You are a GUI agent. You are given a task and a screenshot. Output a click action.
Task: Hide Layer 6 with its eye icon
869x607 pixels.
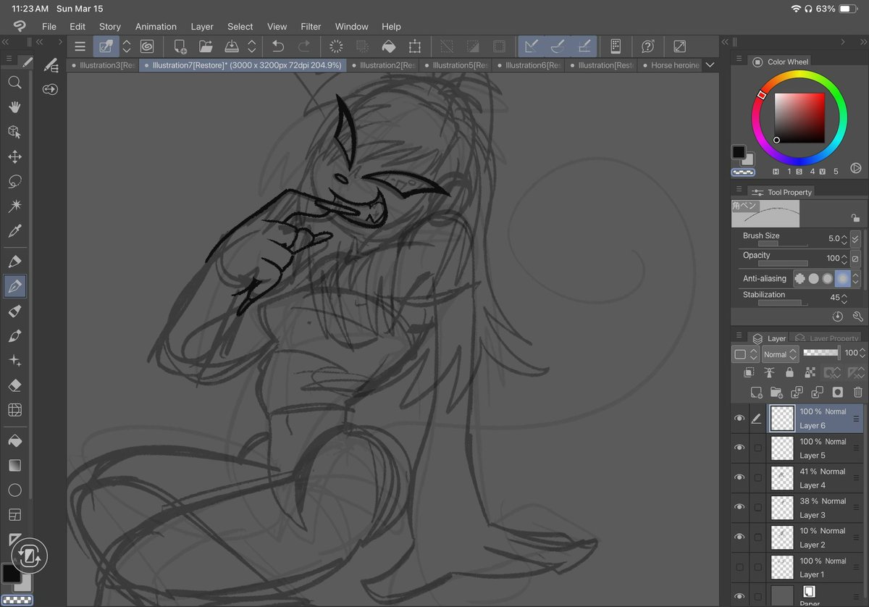click(x=739, y=419)
